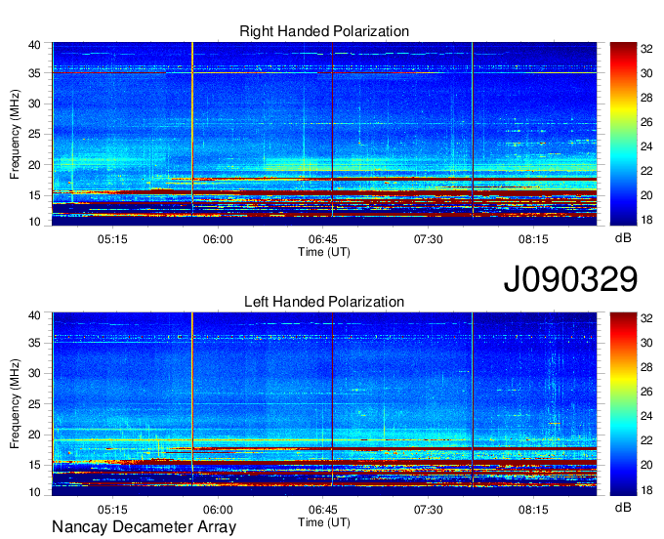Click 06:45 tick label of Right Handed plot
Viewport: 664px width, 539px height.
point(322,239)
